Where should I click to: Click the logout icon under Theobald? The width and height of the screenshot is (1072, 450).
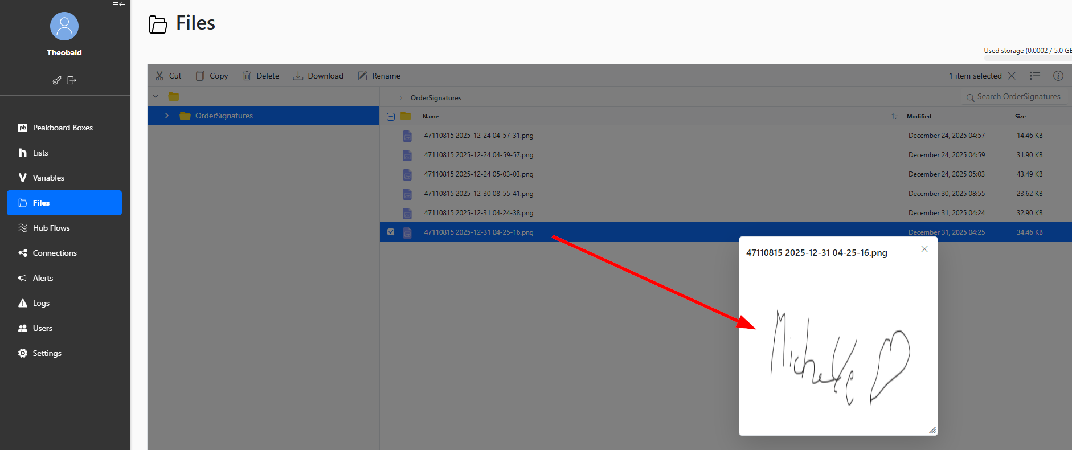click(72, 80)
